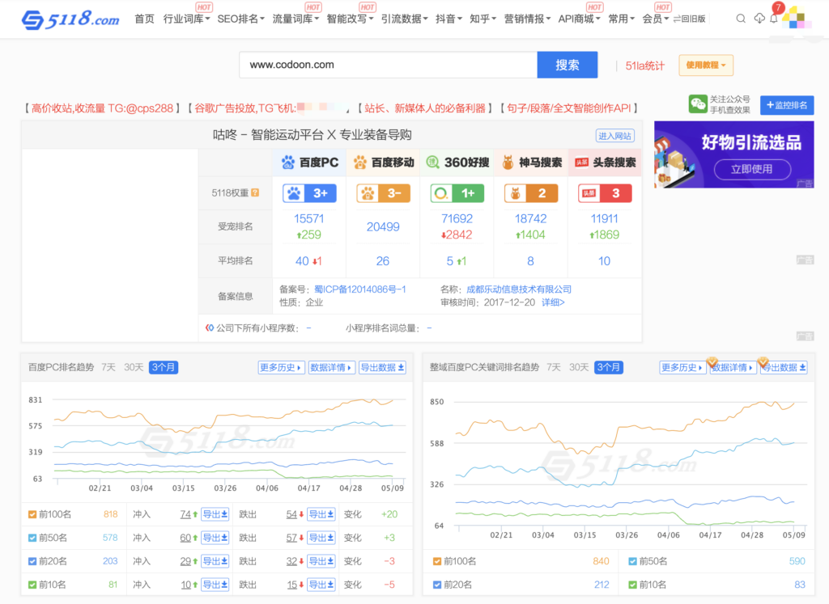Click the 头条搜索 weight badge 3
The height and width of the screenshot is (604, 829).
click(x=605, y=193)
